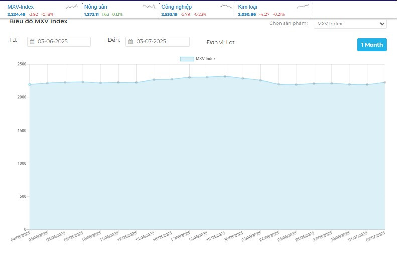Open the MXV-Index ticker link
Screen dimensions: 398x253
click(x=21, y=7)
